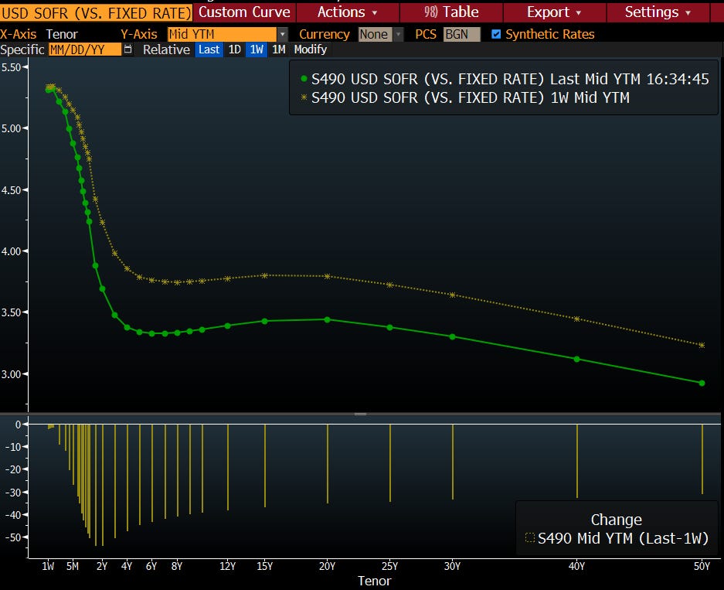Click the change bar at 15Y tenor
Image resolution: width=724 pixels, height=590 pixels.
pos(265,466)
